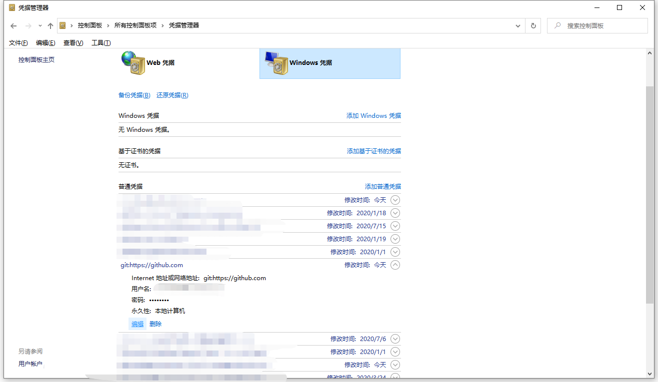The height and width of the screenshot is (382, 658).
Task: Click the 无 Windows 凭据。 text
Action: point(144,130)
